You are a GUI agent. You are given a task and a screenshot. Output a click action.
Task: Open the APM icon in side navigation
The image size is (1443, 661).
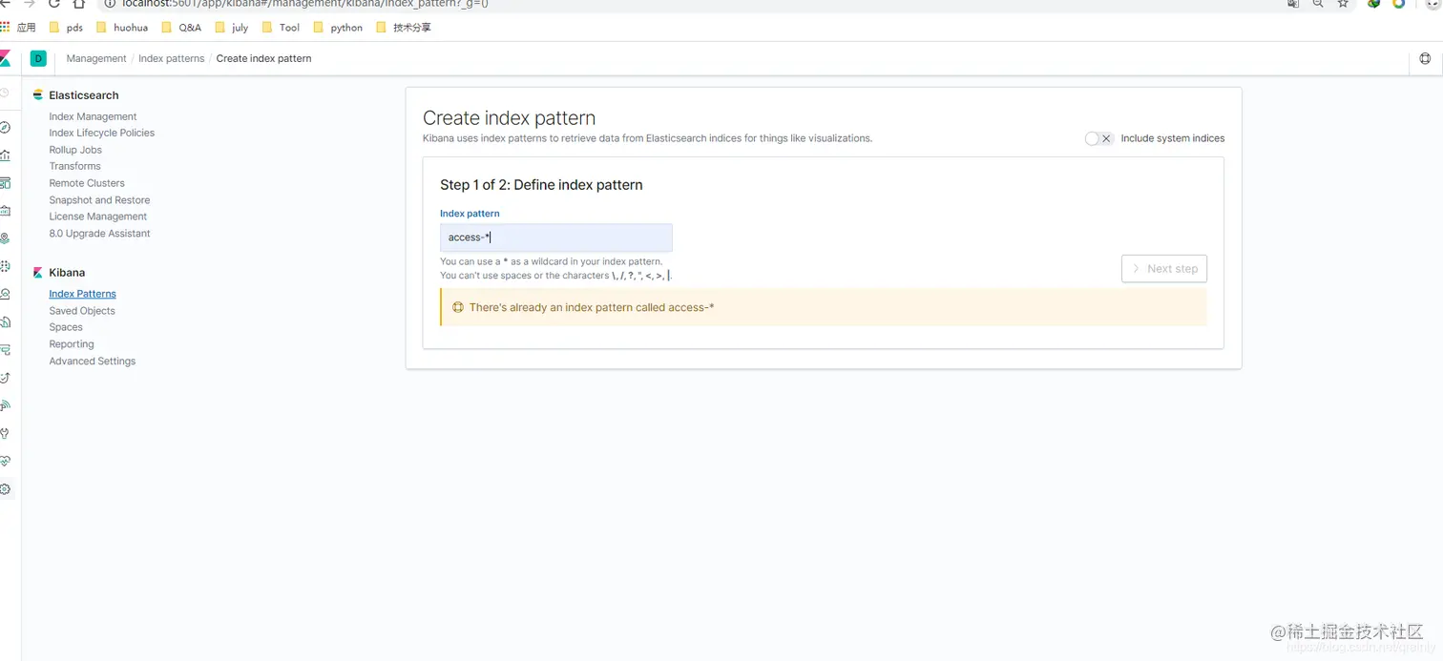click(5, 349)
